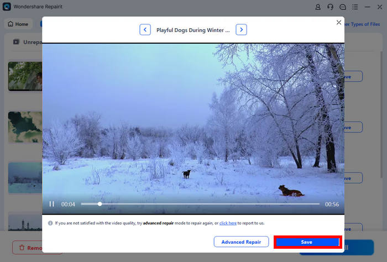Pause the video preview playback
Image resolution: width=387 pixels, height=262 pixels.
click(x=51, y=204)
